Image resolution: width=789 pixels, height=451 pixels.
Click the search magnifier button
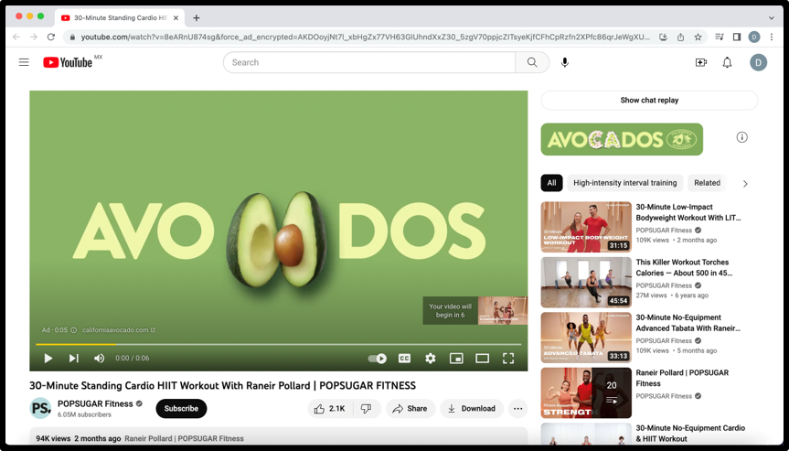[532, 62]
